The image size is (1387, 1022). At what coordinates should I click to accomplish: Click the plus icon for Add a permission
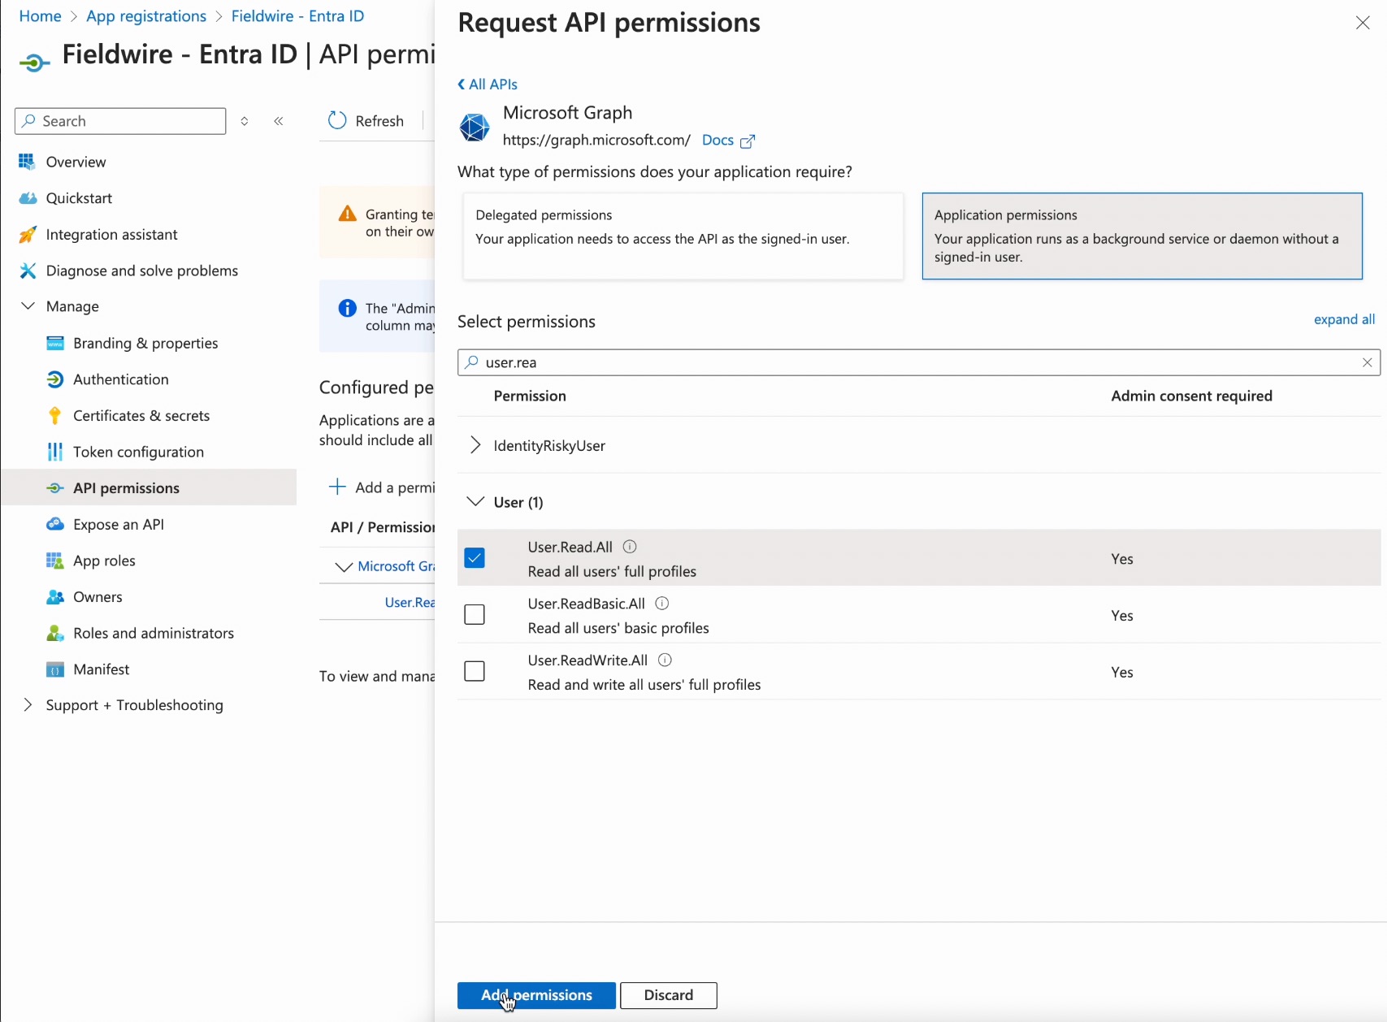coord(337,487)
